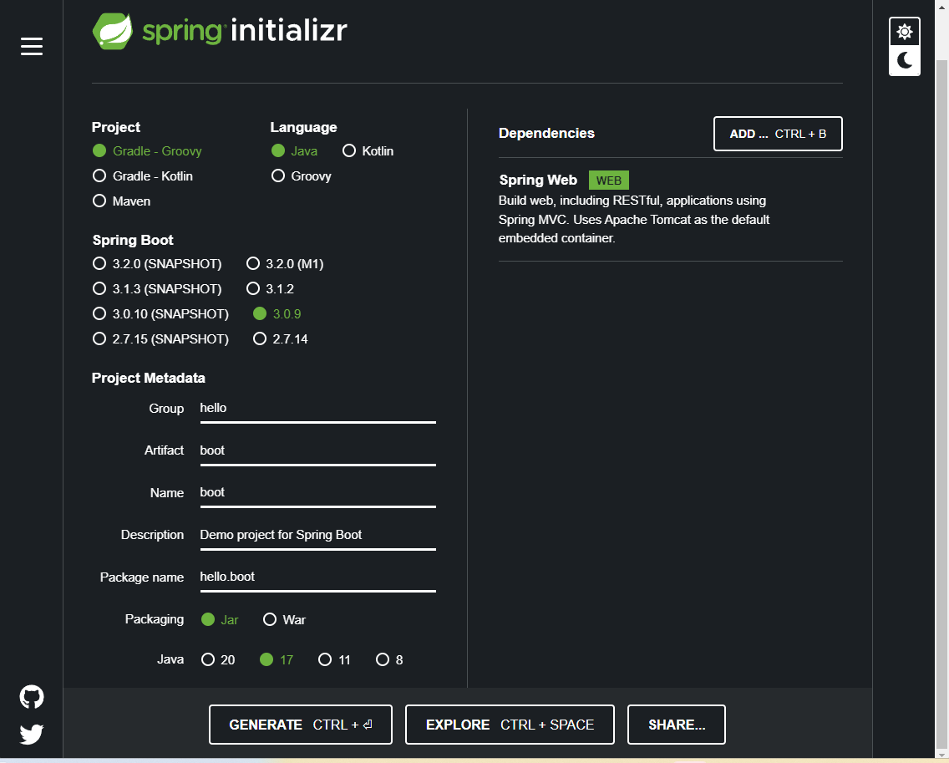Choose Java language
The width and height of the screenshot is (949, 763).
coord(295,150)
